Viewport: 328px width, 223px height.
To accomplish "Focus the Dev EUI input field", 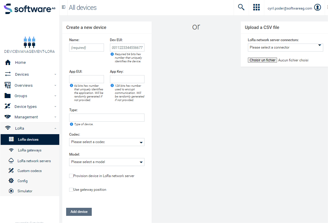I will [x=127, y=47].
